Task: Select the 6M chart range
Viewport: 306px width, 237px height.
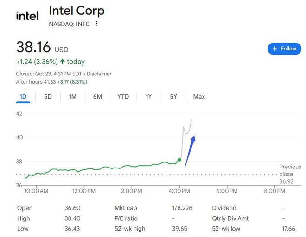Action: 97,97
